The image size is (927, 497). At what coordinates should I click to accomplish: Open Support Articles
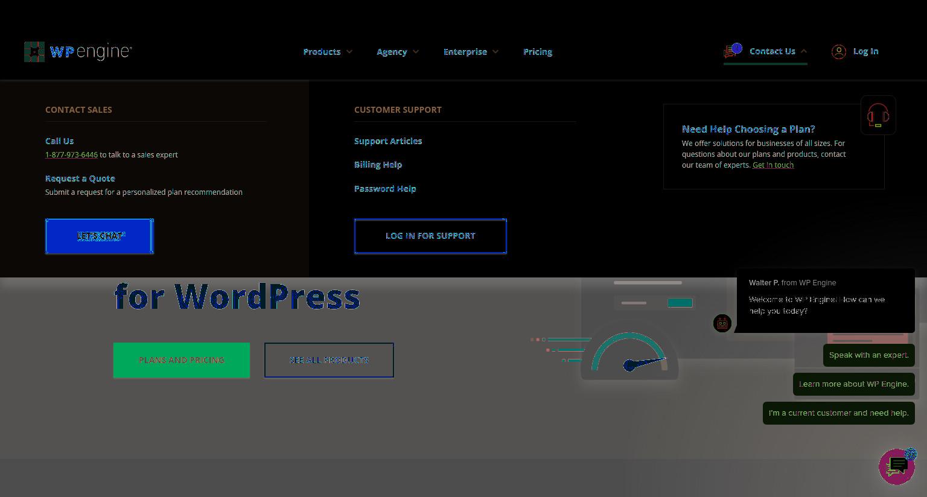388,141
